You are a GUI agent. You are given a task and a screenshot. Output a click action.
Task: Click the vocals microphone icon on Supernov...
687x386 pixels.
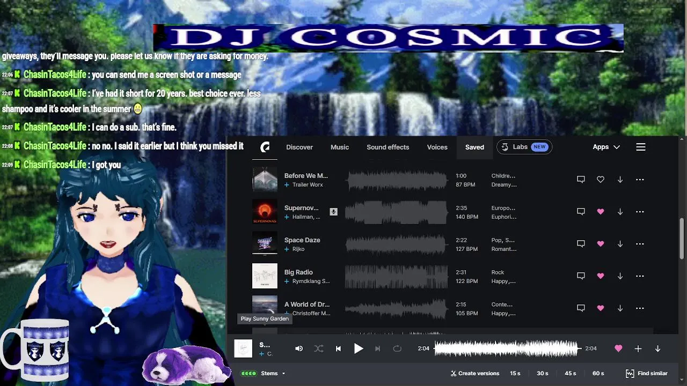(x=333, y=212)
